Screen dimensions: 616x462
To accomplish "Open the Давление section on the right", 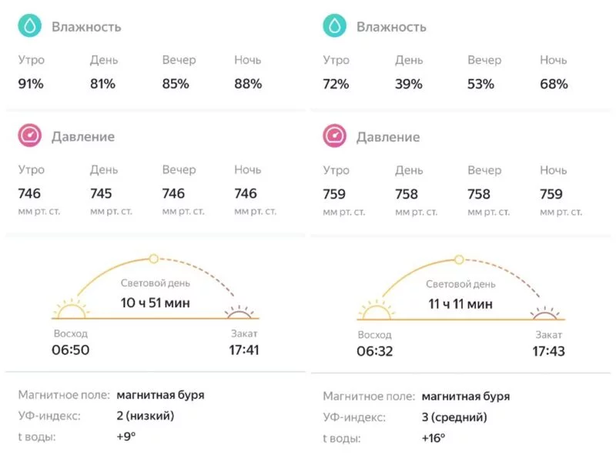I will click(x=387, y=136).
